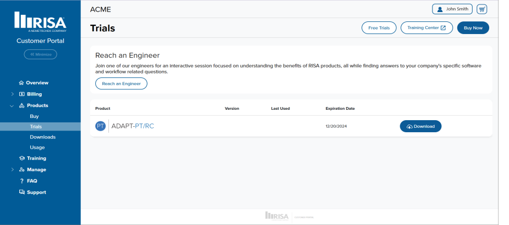509x225 pixels.
Task: Open the Usage submenu item
Action: 37,147
